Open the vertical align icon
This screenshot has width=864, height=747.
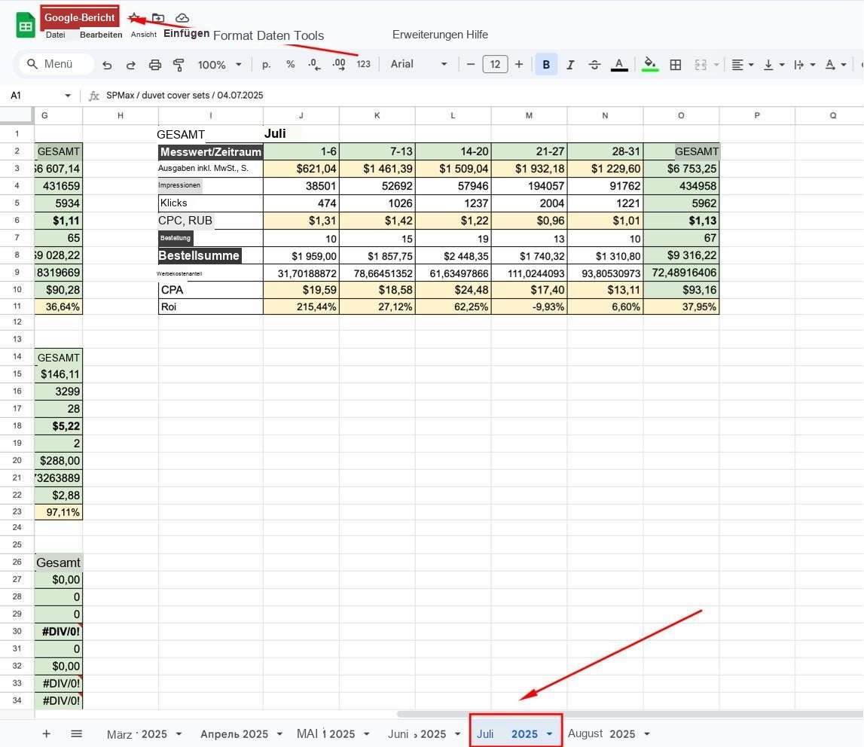click(x=774, y=65)
